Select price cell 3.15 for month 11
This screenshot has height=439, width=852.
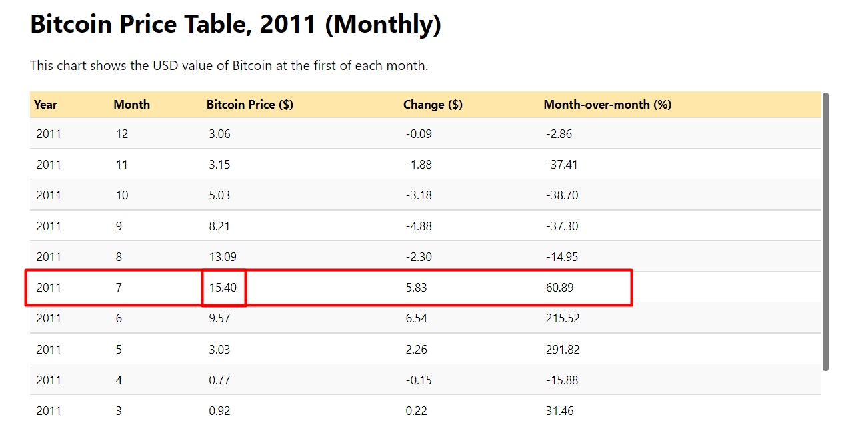[219, 165]
